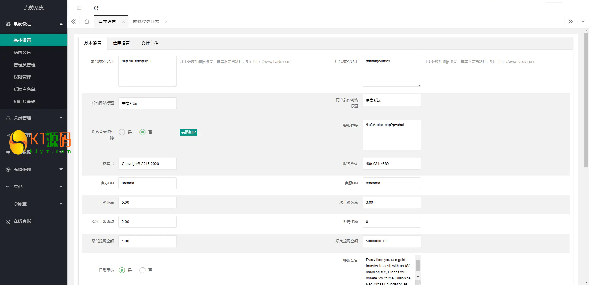Image resolution: width=589 pixels, height=285 pixels.
Task: Click the 最低提现金额 input field
Action: (x=148, y=241)
